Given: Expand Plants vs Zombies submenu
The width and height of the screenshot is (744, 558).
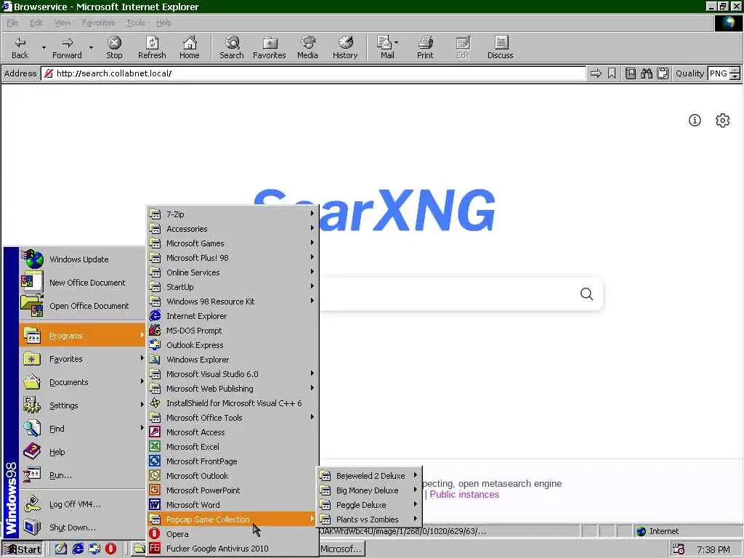Looking at the screenshot, I should [369, 519].
